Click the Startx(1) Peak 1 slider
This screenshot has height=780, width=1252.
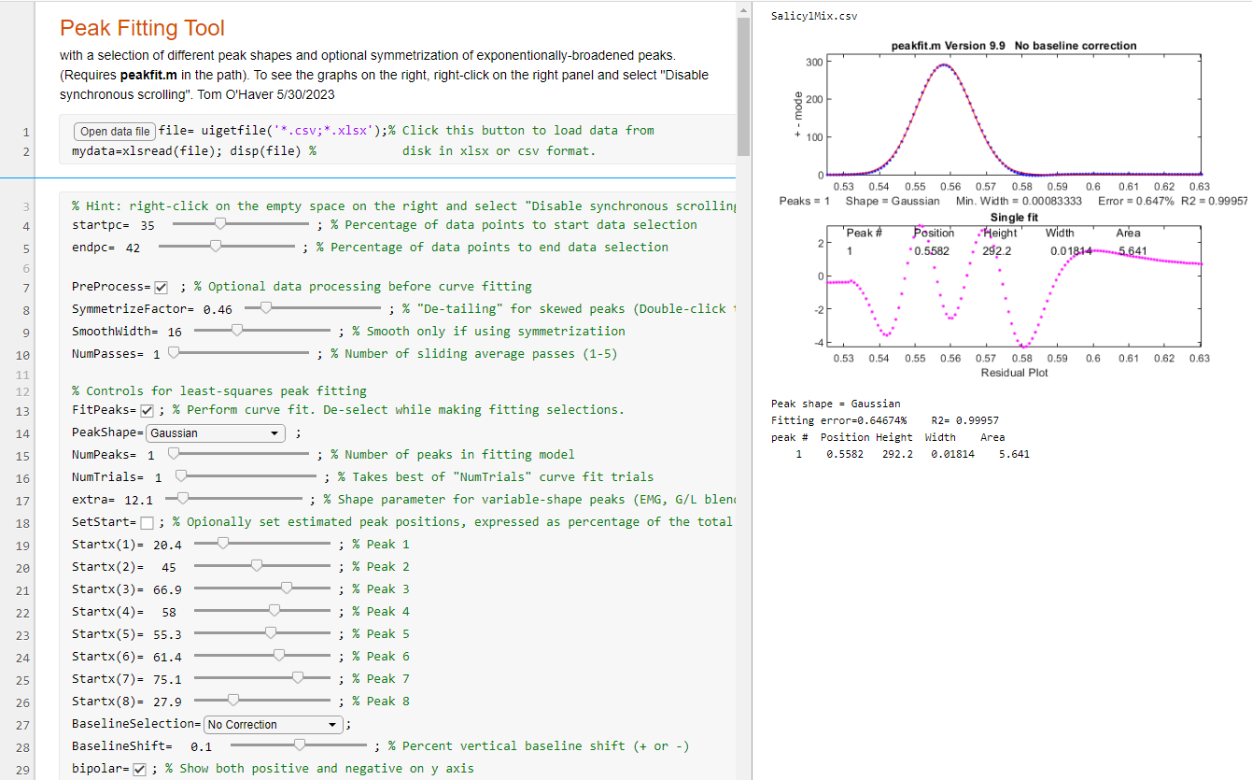click(222, 545)
